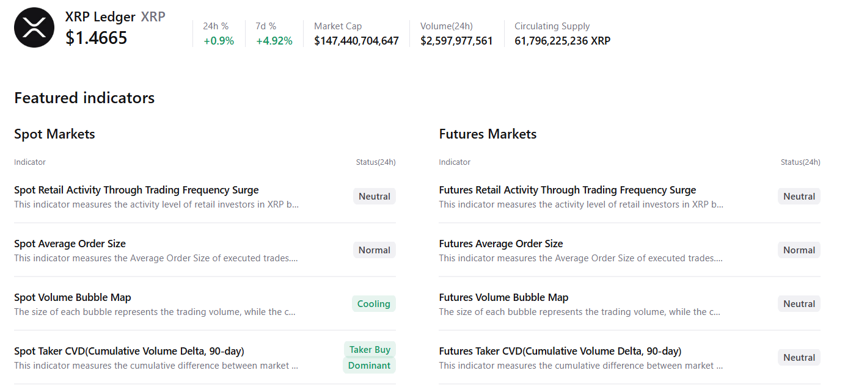Click Neutral badge for Futures Volume Bubble Map
This screenshot has width=845, height=387.
pyautogui.click(x=799, y=304)
